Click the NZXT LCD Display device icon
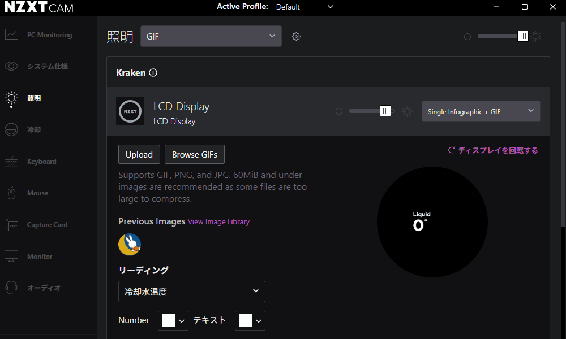 (x=130, y=111)
